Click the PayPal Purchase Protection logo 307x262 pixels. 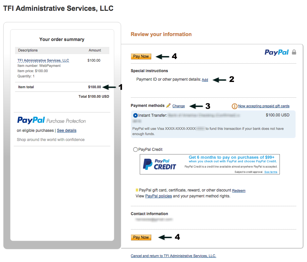point(51,120)
